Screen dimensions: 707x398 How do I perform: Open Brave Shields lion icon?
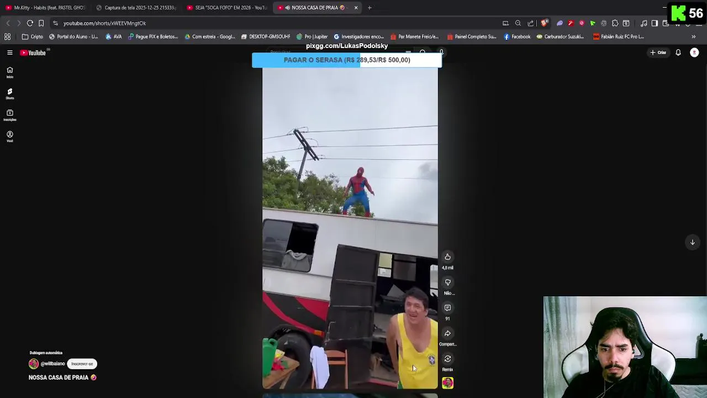pyautogui.click(x=544, y=23)
